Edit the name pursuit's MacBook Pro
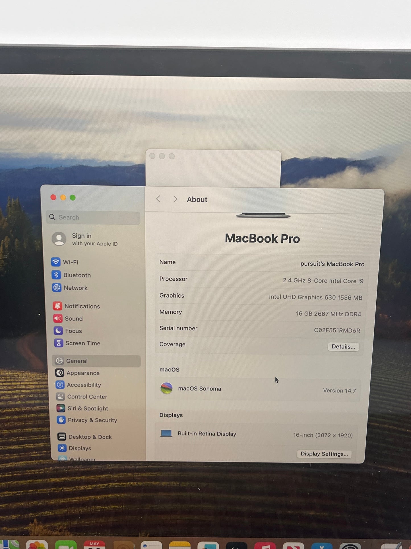This screenshot has width=411, height=549. click(332, 264)
